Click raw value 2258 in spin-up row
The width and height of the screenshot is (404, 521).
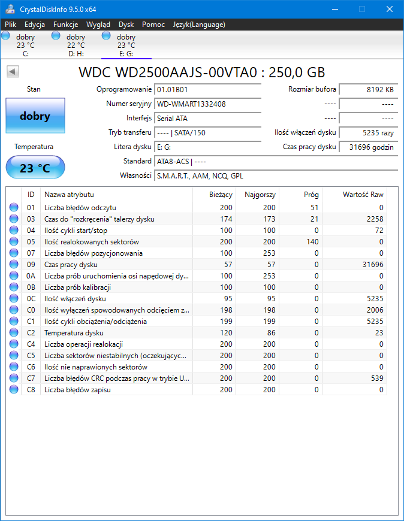[x=375, y=219]
